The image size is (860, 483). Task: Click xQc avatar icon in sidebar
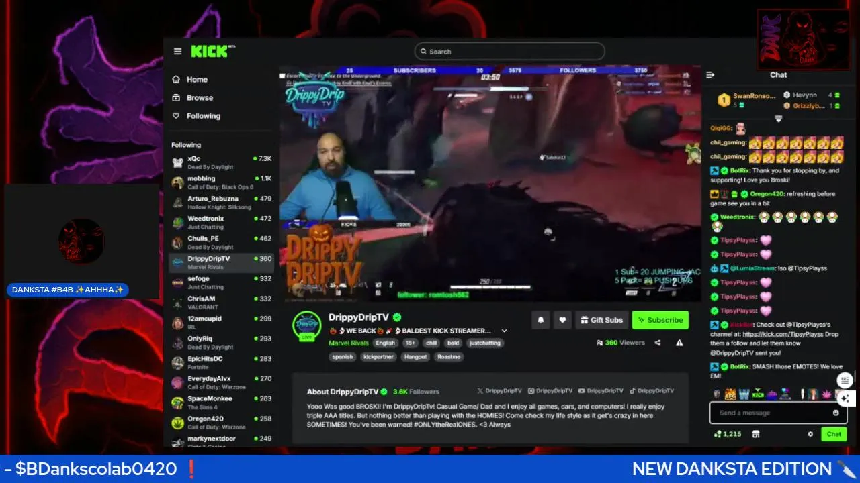(177, 162)
